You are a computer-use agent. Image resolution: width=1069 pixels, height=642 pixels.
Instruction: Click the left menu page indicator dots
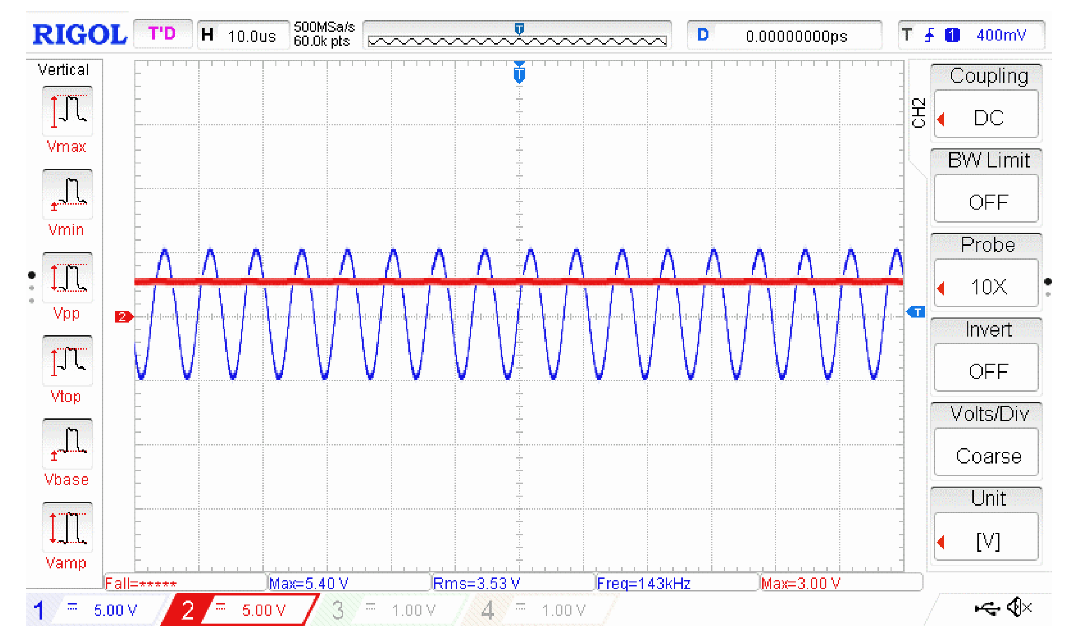tap(32, 287)
